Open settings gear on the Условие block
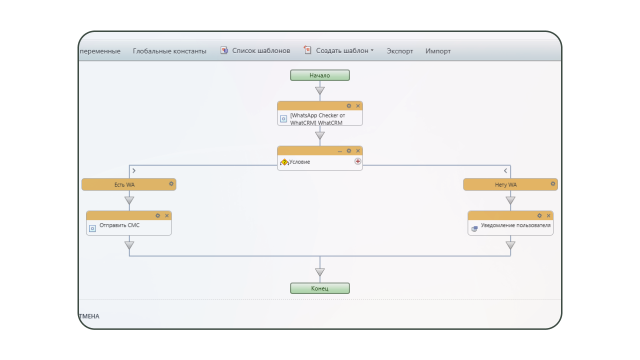Viewport: 640px width, 360px height. point(349,151)
